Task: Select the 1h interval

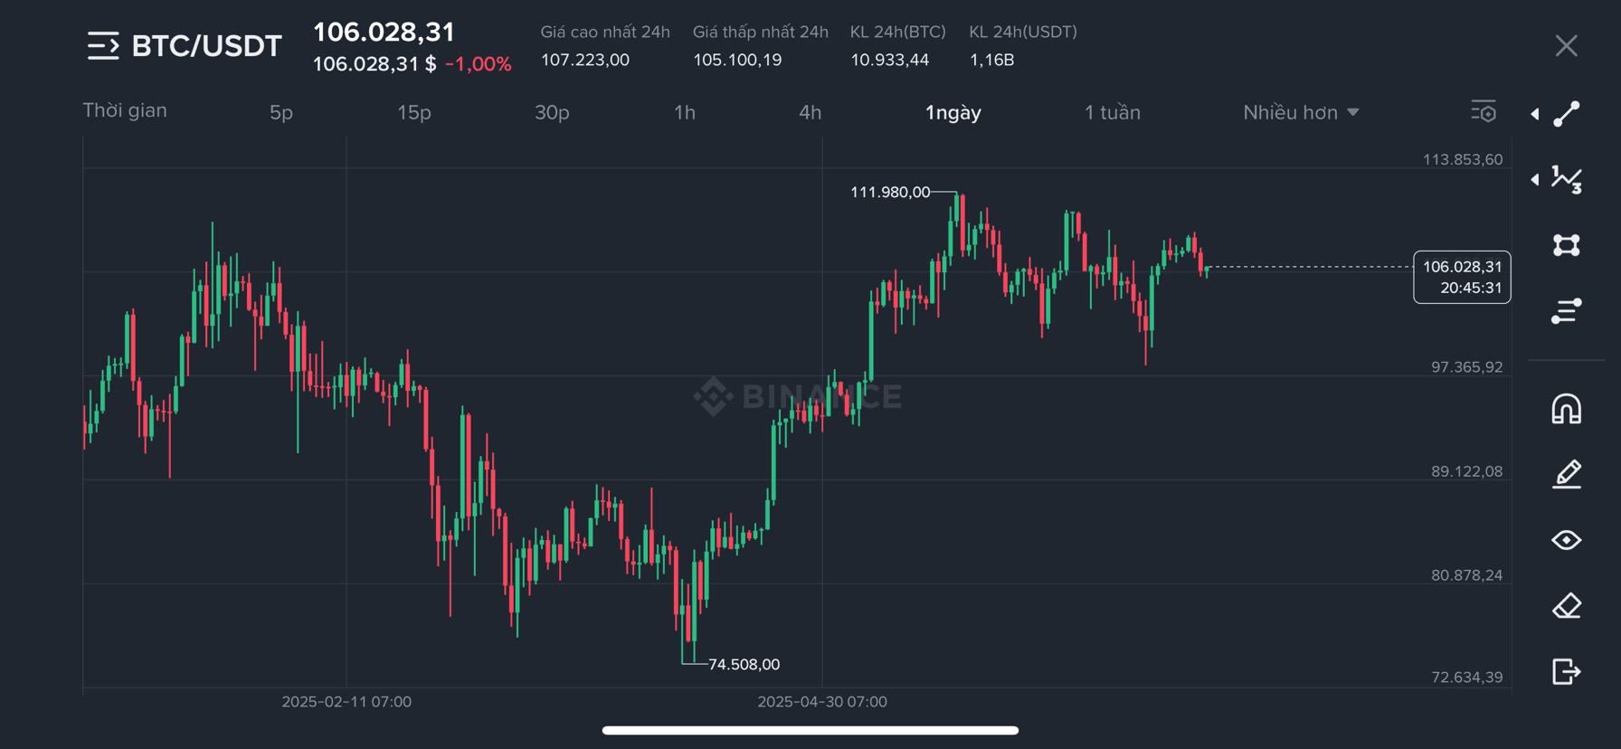Action: click(x=685, y=112)
